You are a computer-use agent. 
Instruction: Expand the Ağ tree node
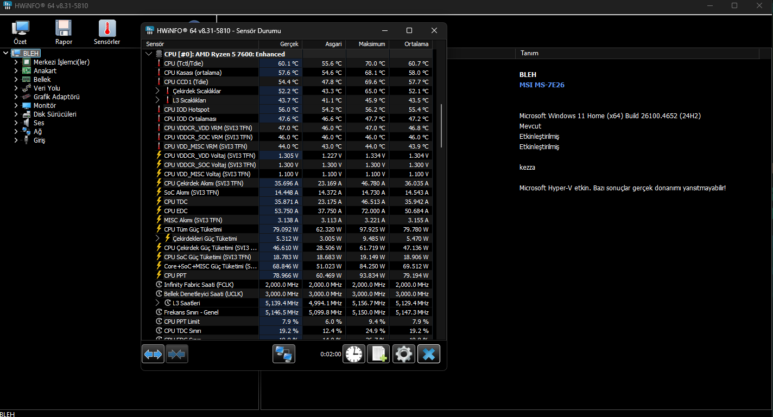pos(16,131)
